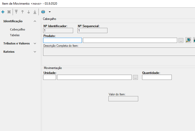This screenshot has width=195, height=131.
Task: Open the toolbar dropdown arrow
Action: click(50, 12)
